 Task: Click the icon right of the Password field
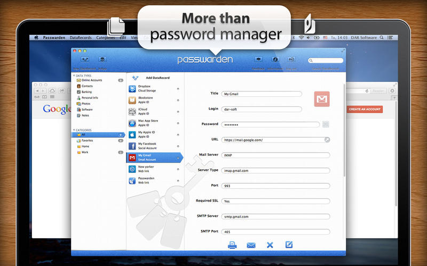pos(326,124)
